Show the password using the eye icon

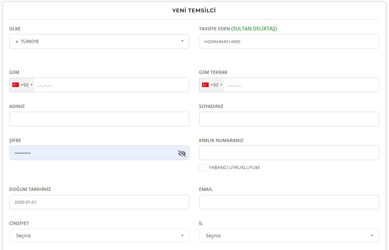pos(182,153)
